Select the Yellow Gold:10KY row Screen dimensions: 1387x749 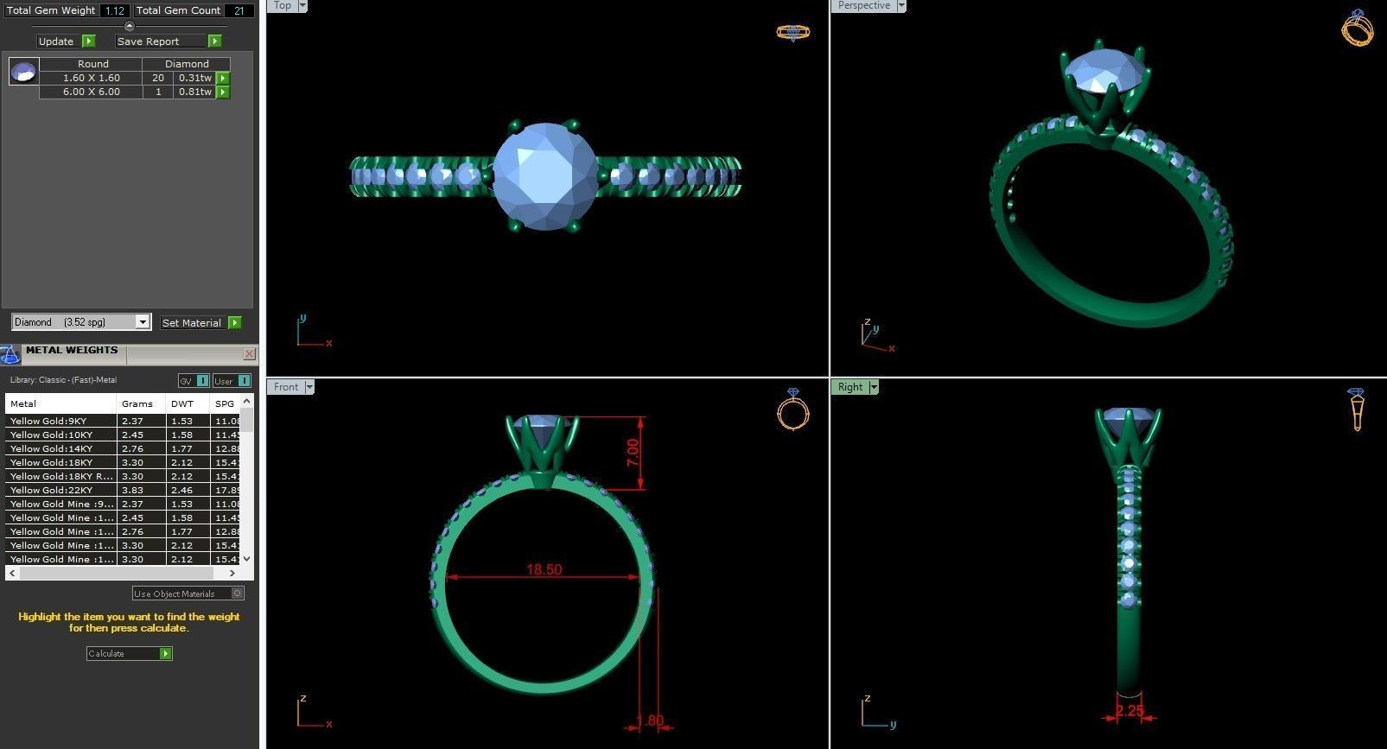click(123, 435)
